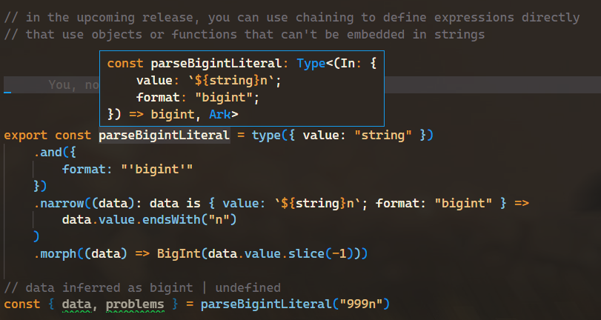The width and height of the screenshot is (601, 320).
Task: Click the BigInt function name
Action: point(179,253)
